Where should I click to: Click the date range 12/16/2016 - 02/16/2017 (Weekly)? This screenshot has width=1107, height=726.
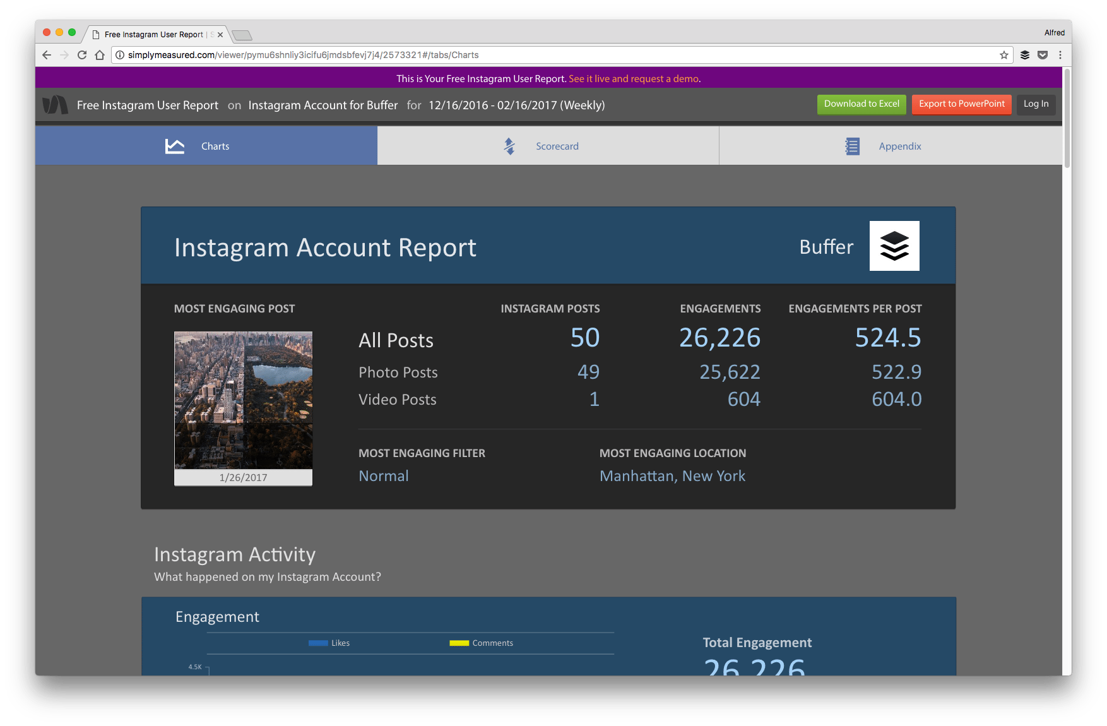click(x=516, y=105)
